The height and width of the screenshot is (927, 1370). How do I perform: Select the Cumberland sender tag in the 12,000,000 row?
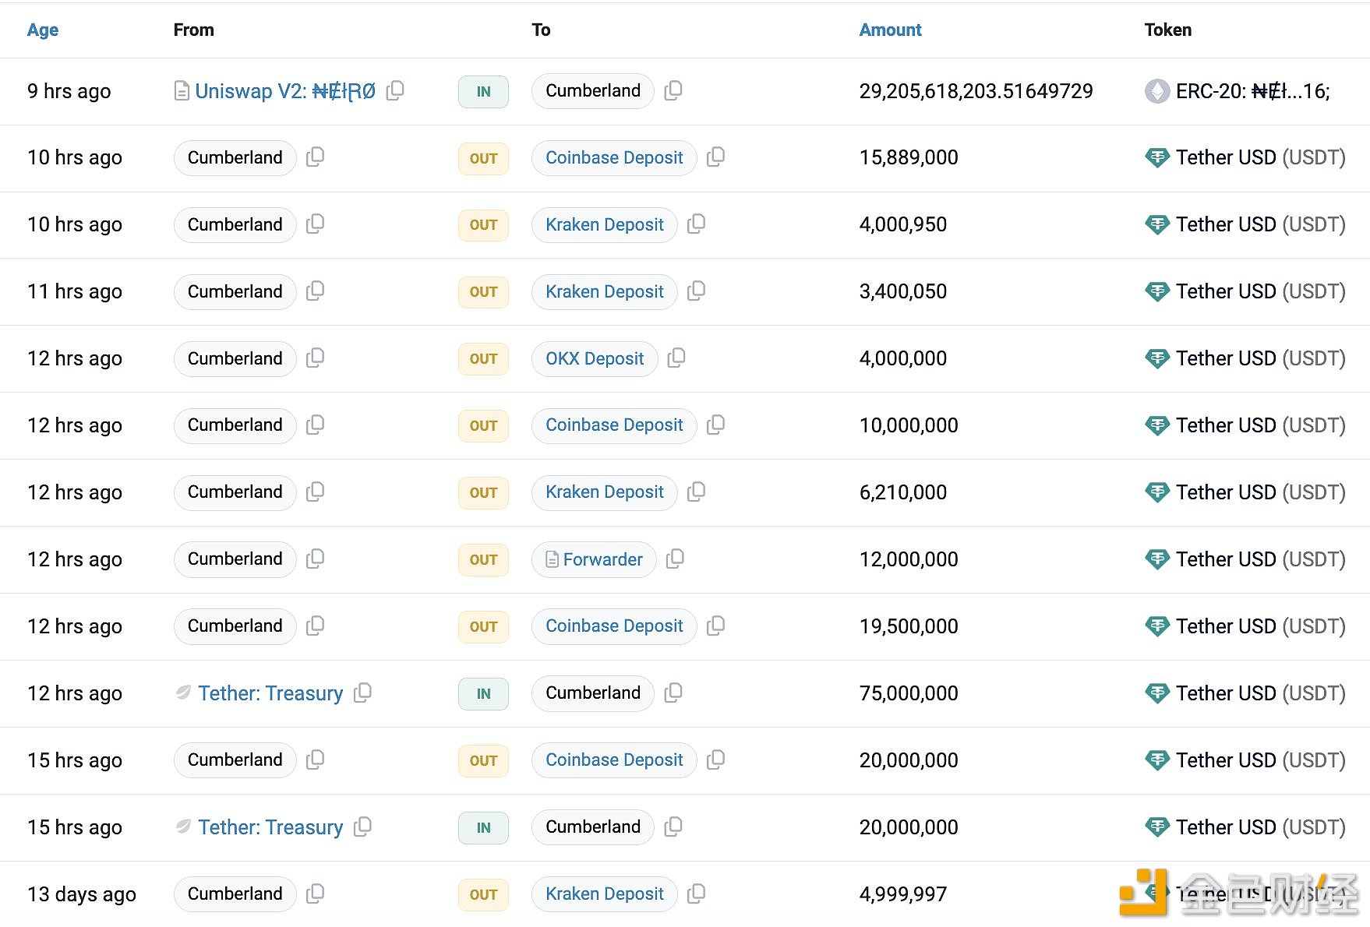click(235, 559)
